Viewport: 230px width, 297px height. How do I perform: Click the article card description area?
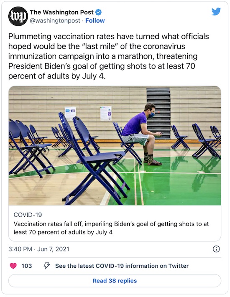[115, 223]
